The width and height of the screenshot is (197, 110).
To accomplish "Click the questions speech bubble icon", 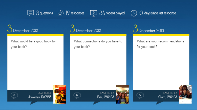I will click(x=30, y=13).
